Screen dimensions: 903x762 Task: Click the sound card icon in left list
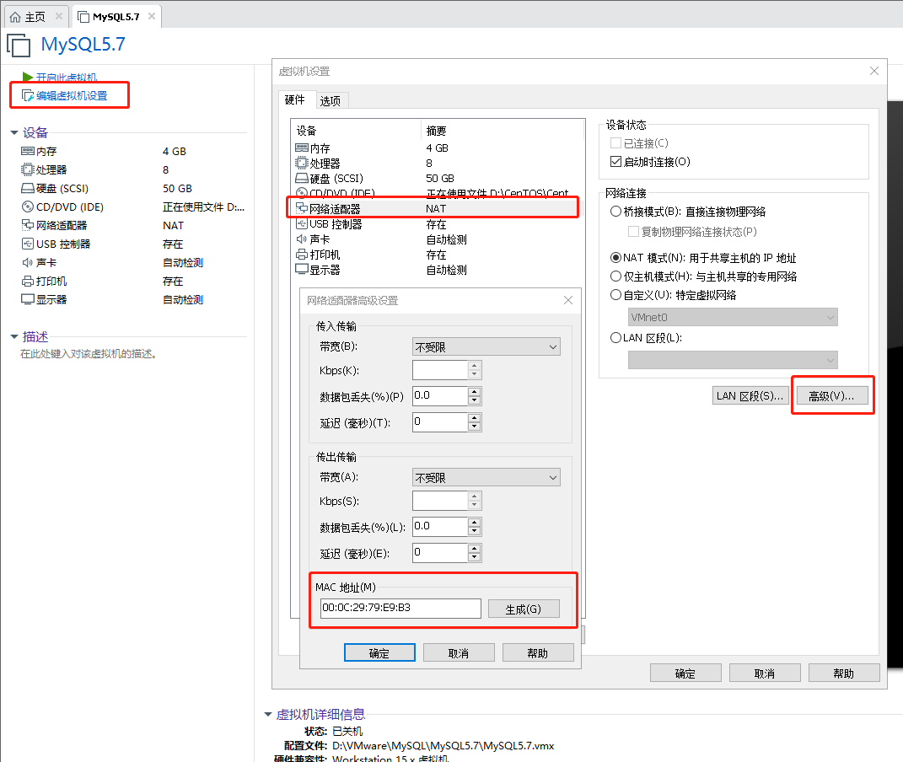coord(27,262)
